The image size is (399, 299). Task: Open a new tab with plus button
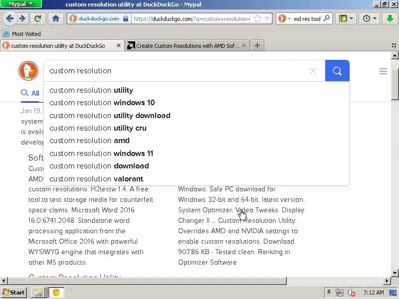[x=257, y=45]
